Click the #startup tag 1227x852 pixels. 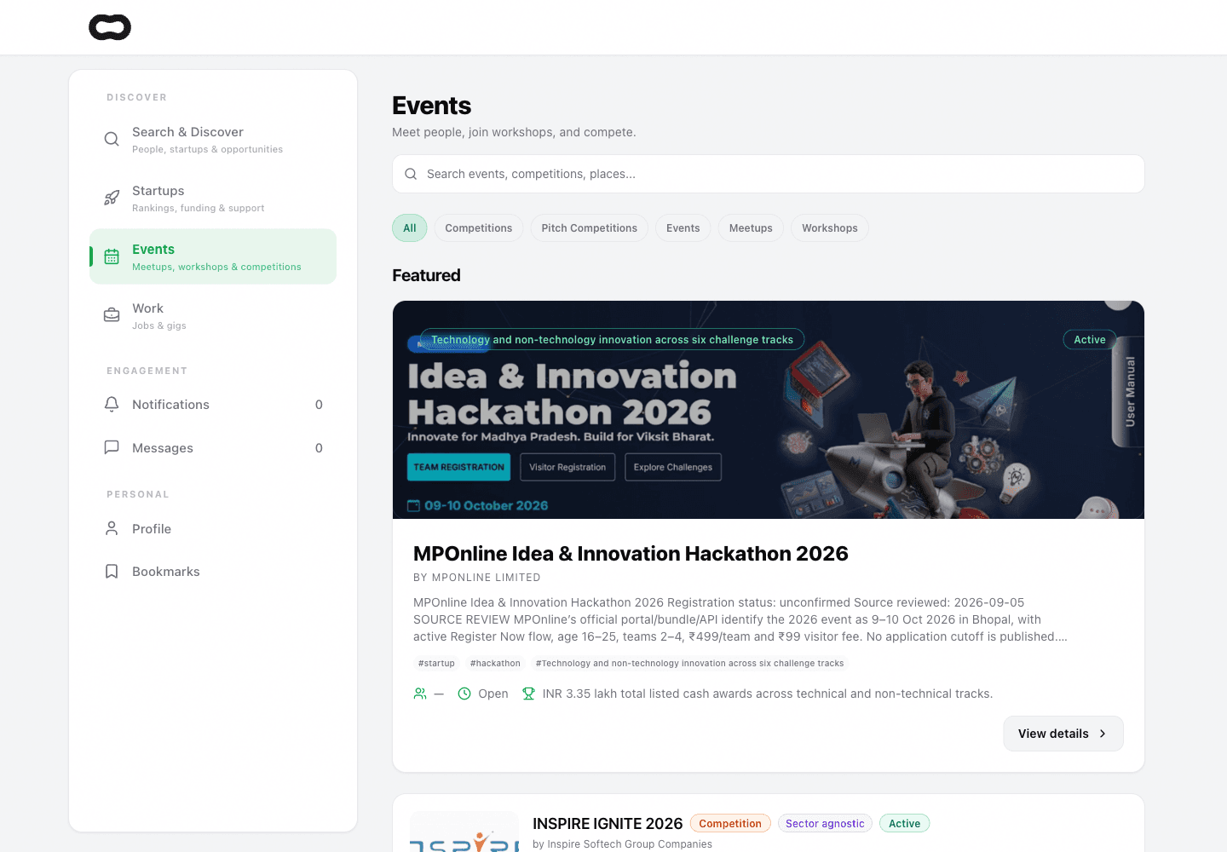436,663
